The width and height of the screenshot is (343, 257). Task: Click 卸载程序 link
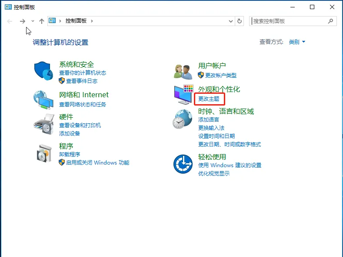pyautogui.click(x=70, y=154)
